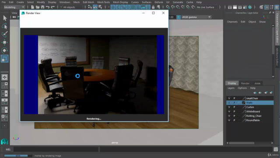Toggle playback P on RoundTable layer

point(234,120)
